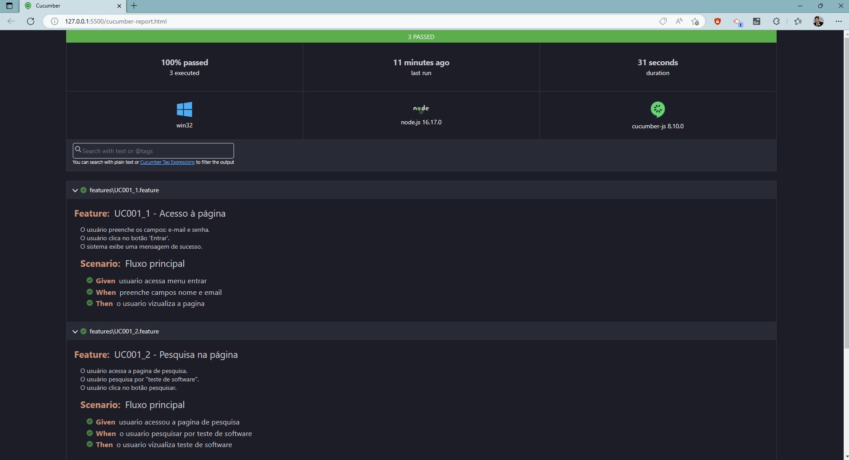Open the tab actions menu icon
The width and height of the screenshot is (849, 460).
[9, 6]
